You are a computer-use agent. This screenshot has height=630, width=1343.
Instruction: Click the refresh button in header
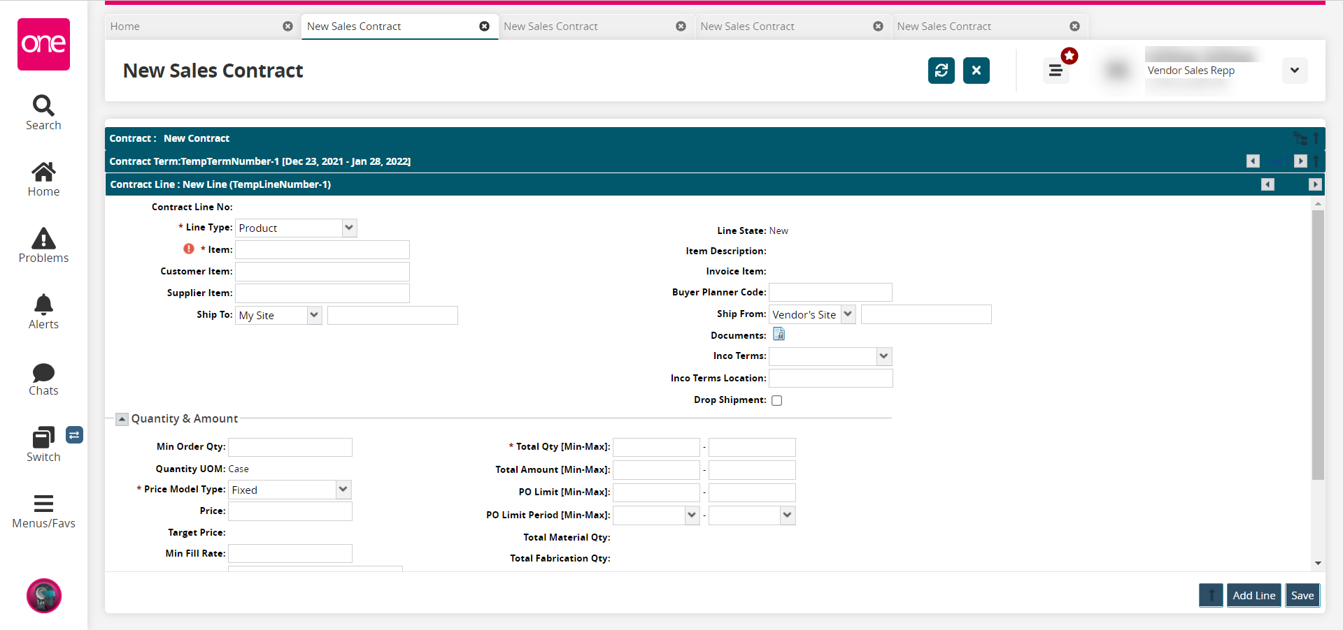tap(941, 71)
